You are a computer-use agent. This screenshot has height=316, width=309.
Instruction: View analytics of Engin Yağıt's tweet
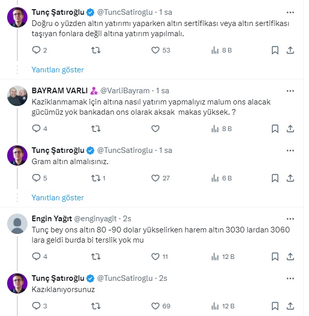tap(215, 257)
